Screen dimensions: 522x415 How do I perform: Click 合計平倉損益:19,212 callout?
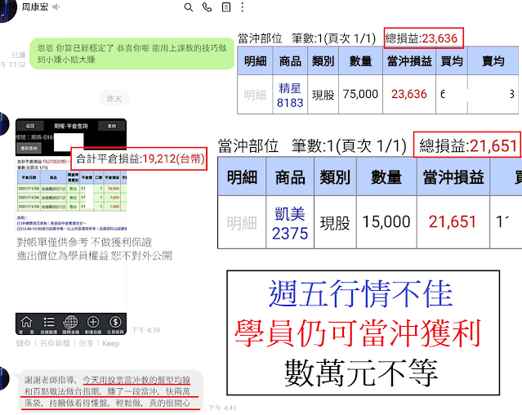140,158
